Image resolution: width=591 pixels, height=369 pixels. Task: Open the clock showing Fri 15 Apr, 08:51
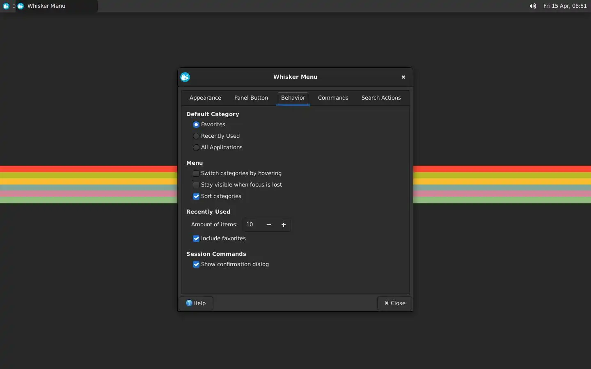pyautogui.click(x=565, y=6)
